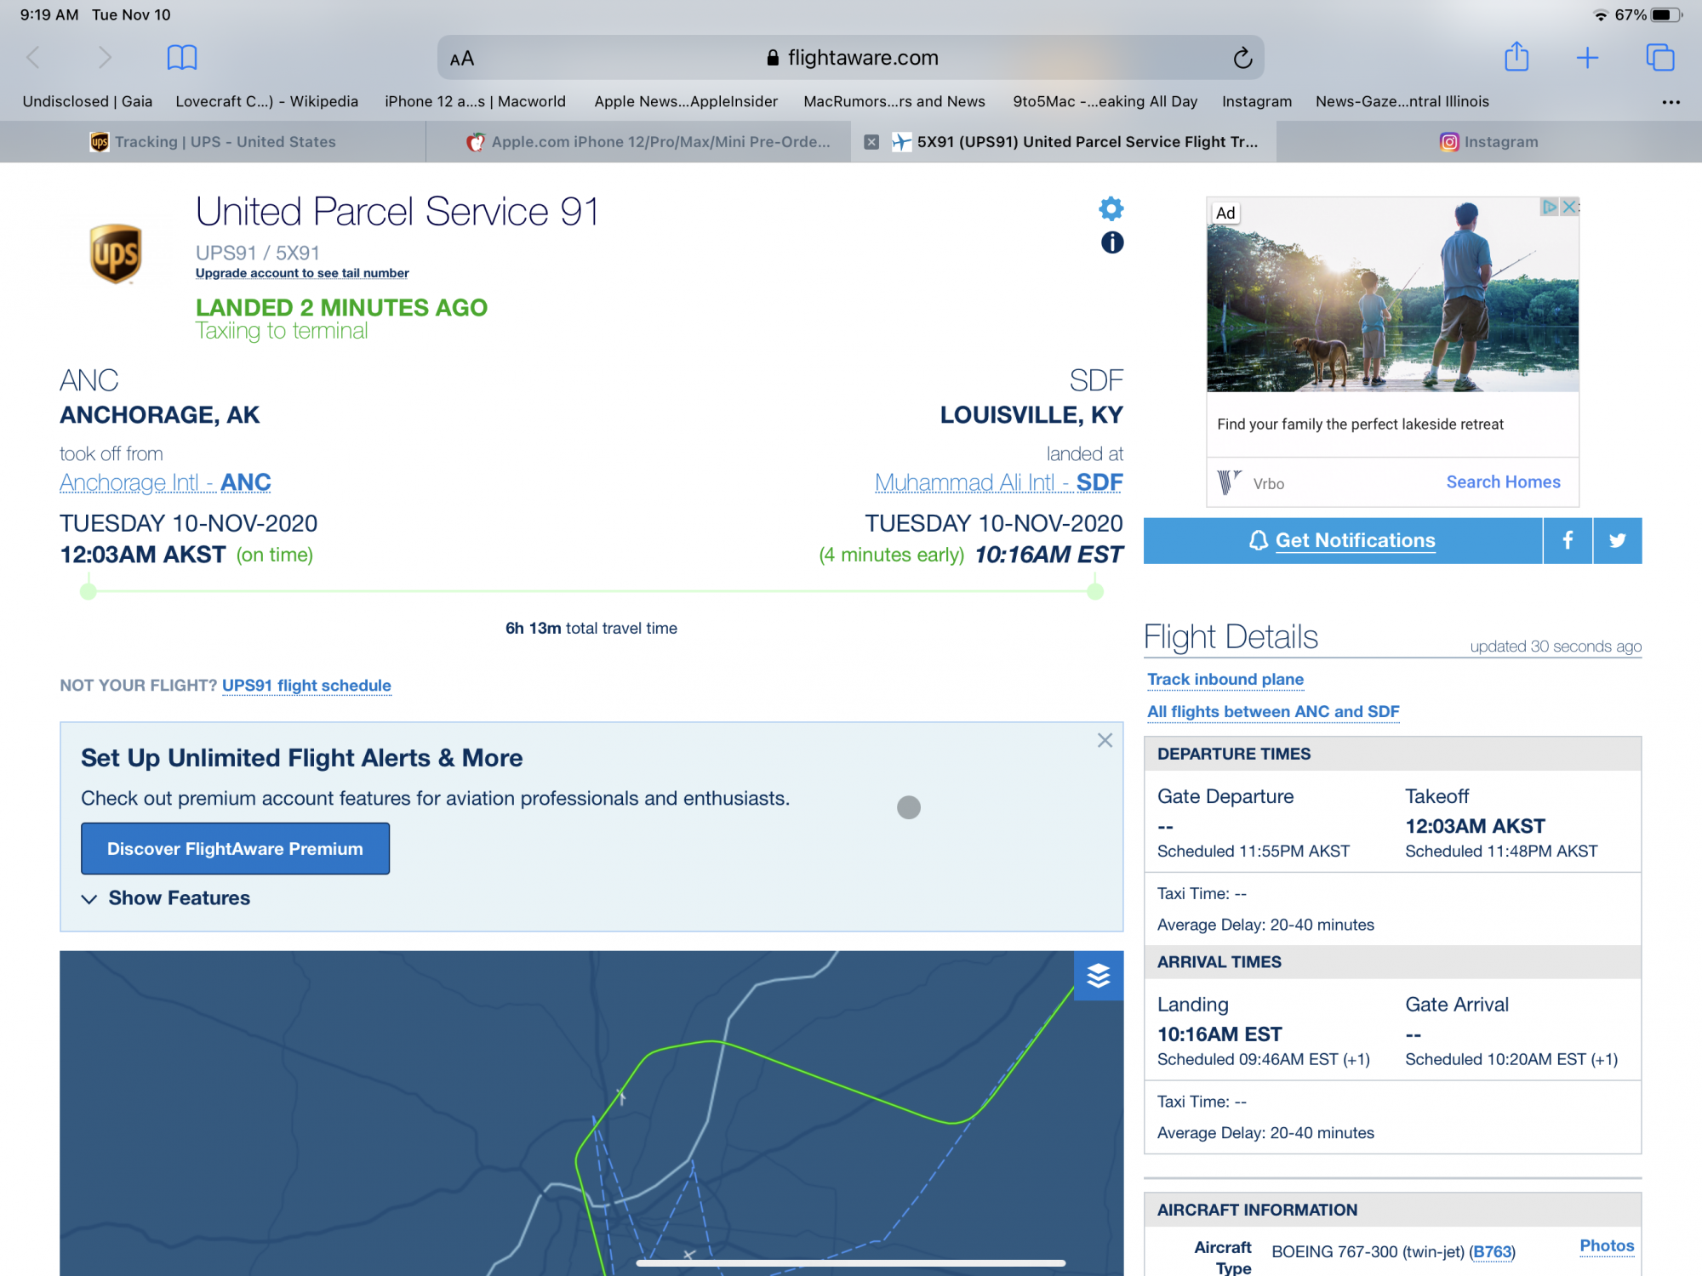Screen dimensions: 1702x1276
Task: Go forward using Safari forward arrow
Action: click(105, 58)
